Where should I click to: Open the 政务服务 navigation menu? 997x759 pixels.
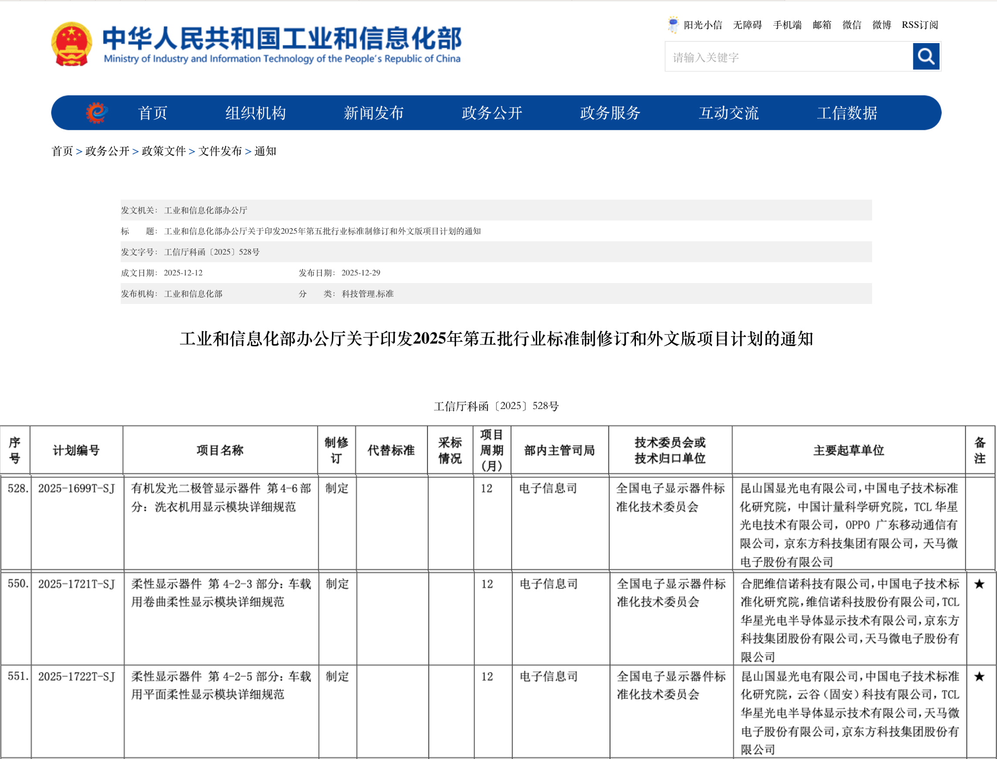pos(610,113)
